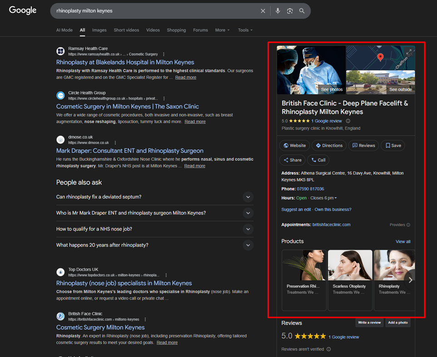Click info icon next to Providers
This screenshot has width=437, height=357.
[x=408, y=225]
